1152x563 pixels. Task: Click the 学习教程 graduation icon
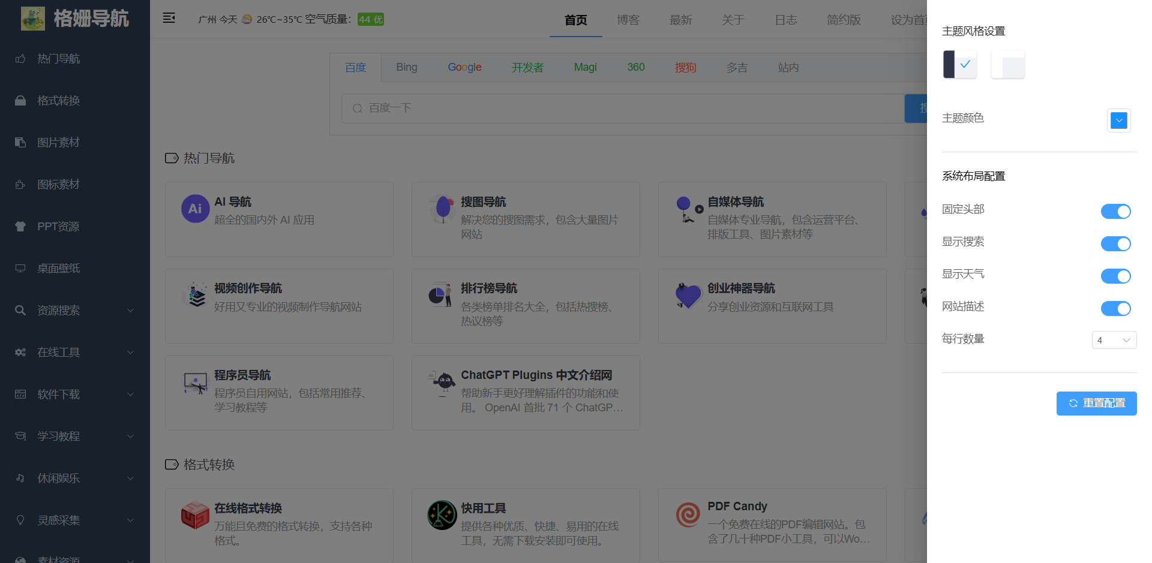pos(20,436)
